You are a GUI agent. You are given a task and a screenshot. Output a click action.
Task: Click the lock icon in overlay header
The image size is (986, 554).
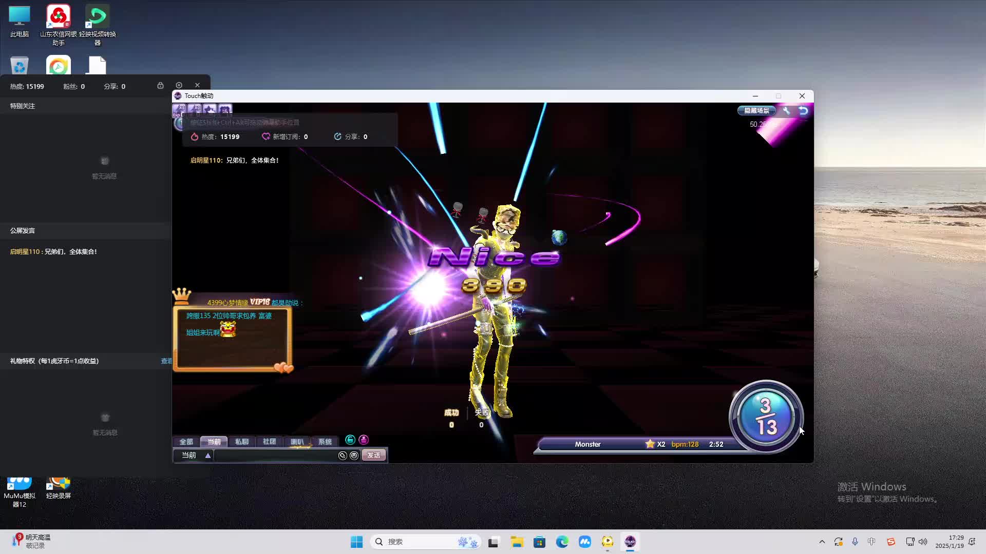pos(160,85)
